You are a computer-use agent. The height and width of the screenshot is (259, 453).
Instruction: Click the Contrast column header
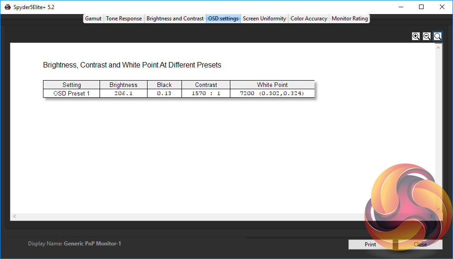[x=206, y=85]
